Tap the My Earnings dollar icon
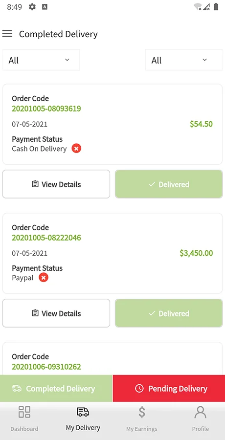 pos(142,412)
